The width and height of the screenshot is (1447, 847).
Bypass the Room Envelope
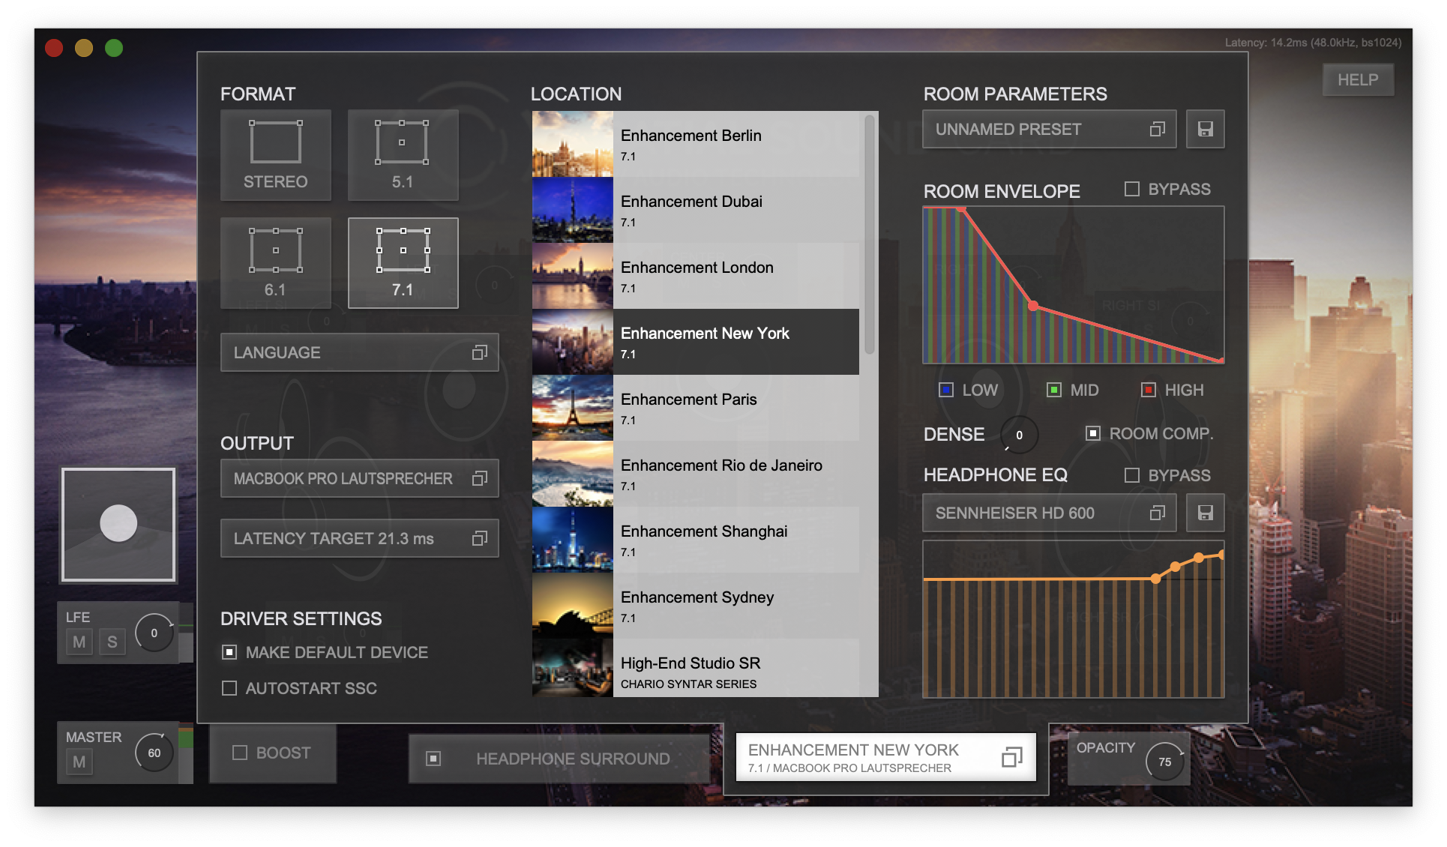1131,189
